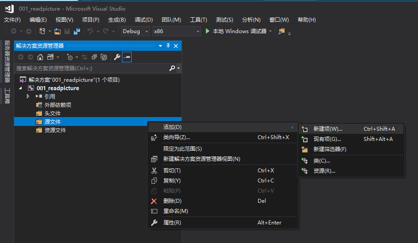Toggle the Preview Selected Items button
The width and height of the screenshot is (418, 243).
point(127,57)
